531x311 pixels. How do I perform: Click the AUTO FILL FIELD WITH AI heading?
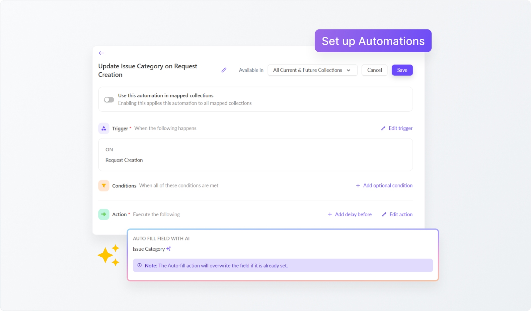pos(161,238)
